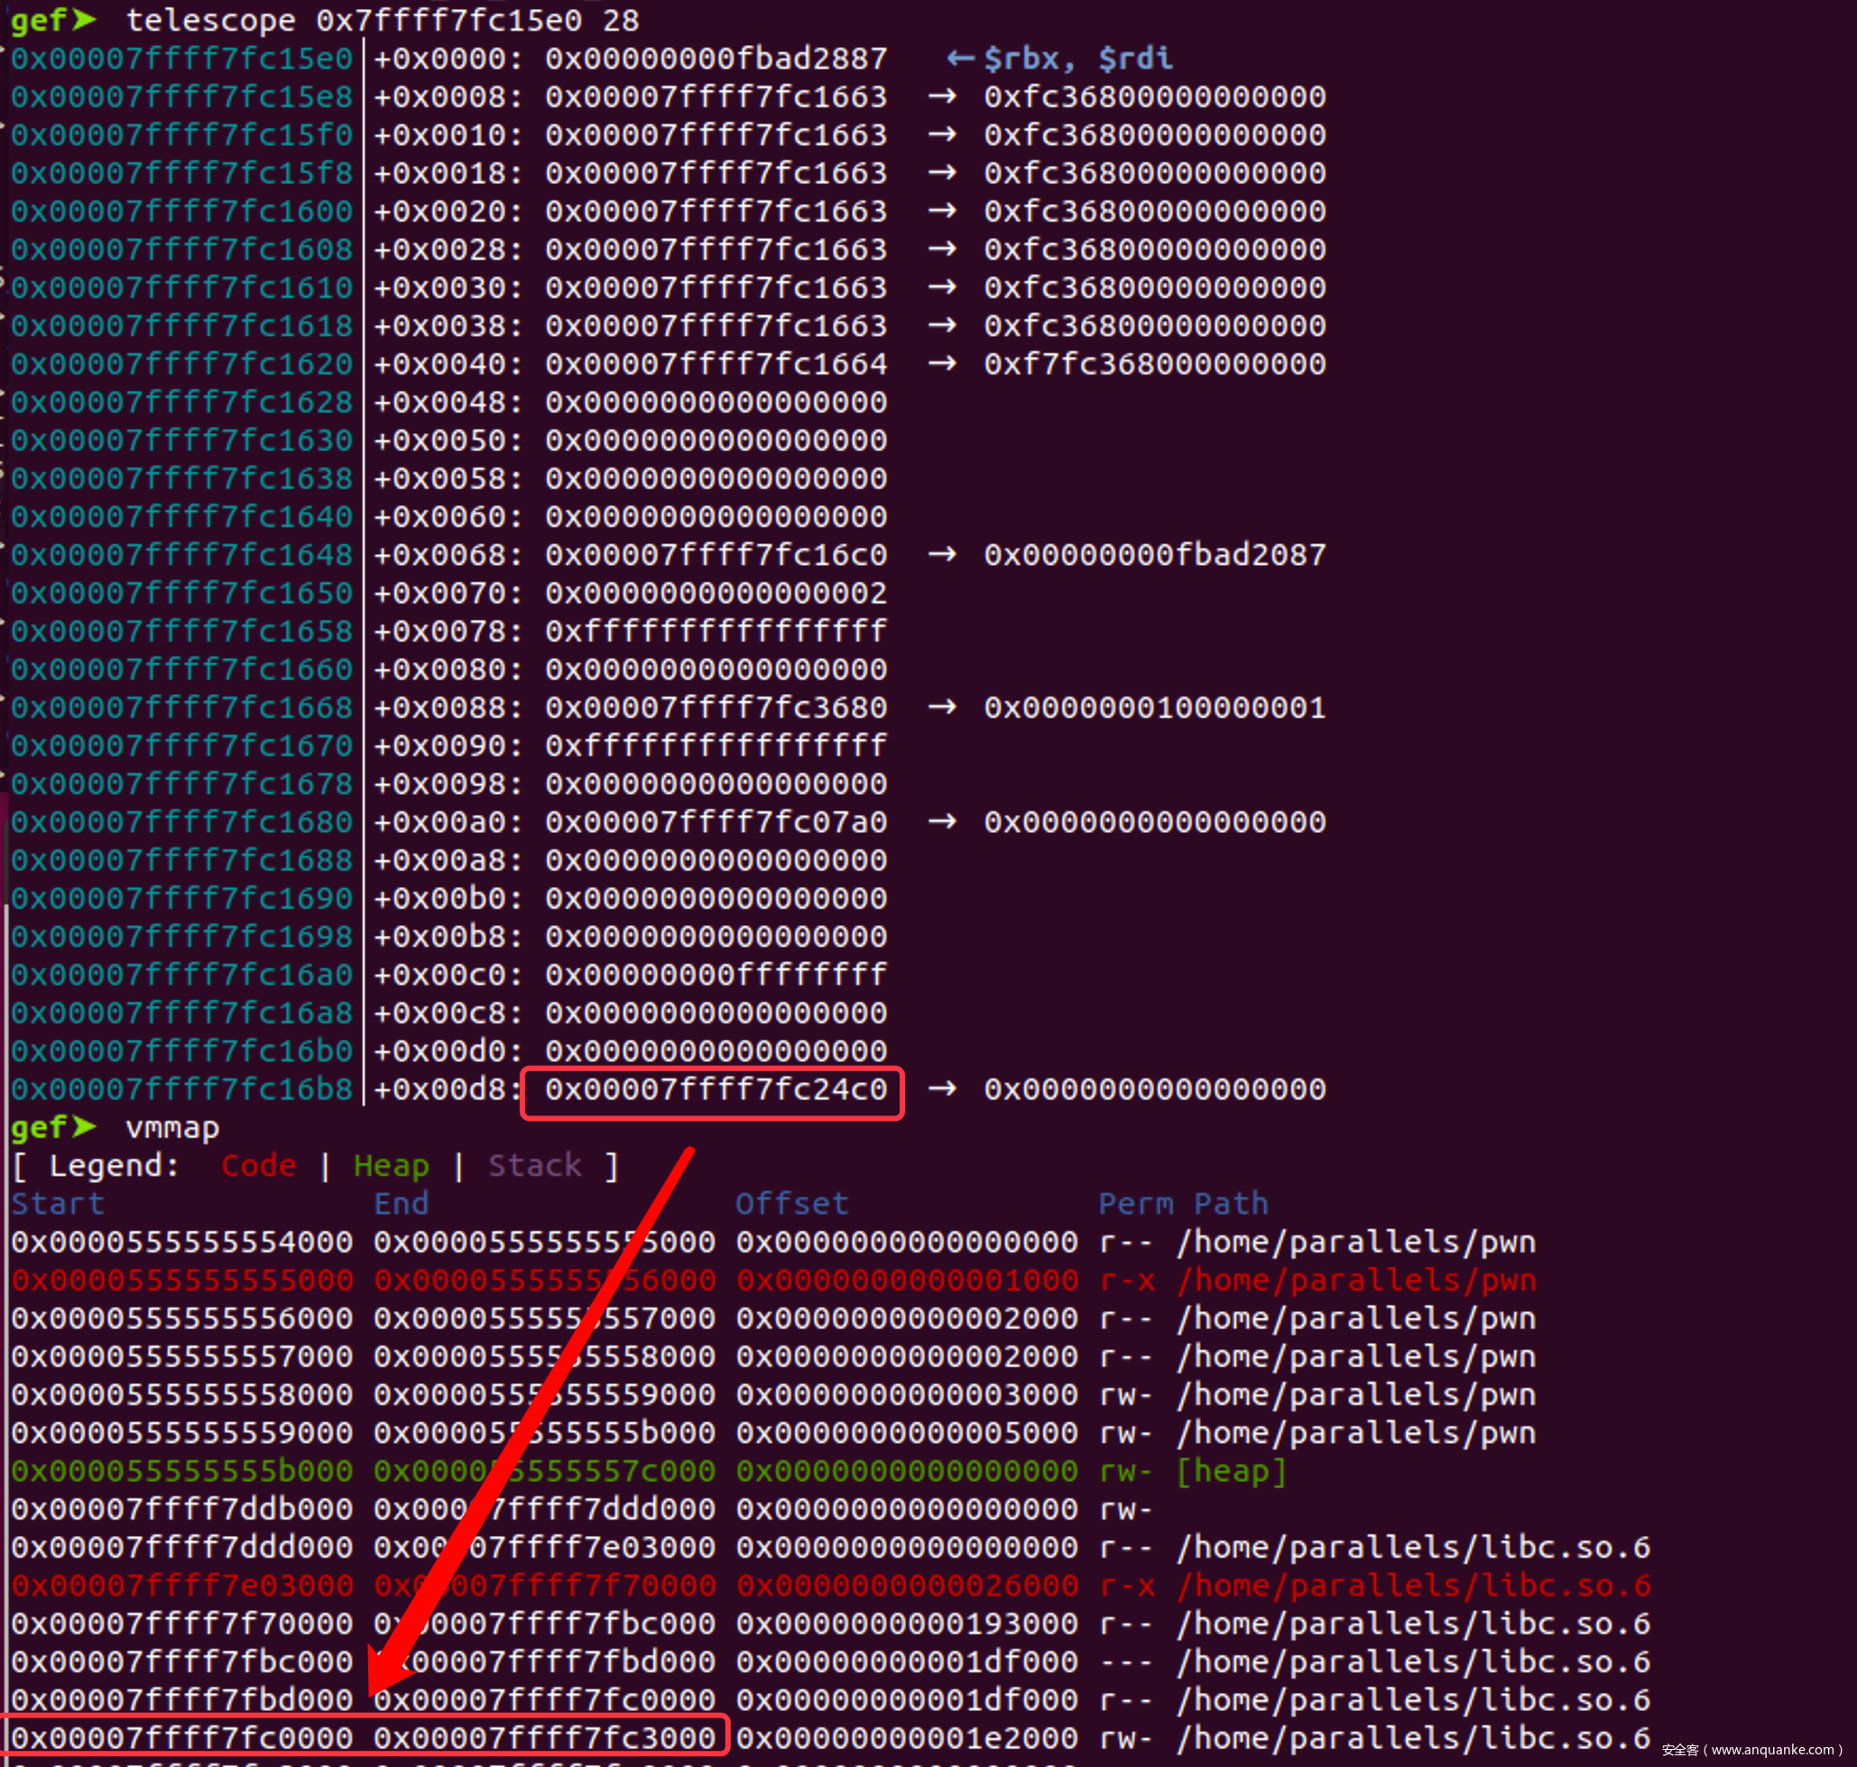This screenshot has width=1857, height=1767.
Task: Click the [heap] path entry
Action: [x=1231, y=1471]
